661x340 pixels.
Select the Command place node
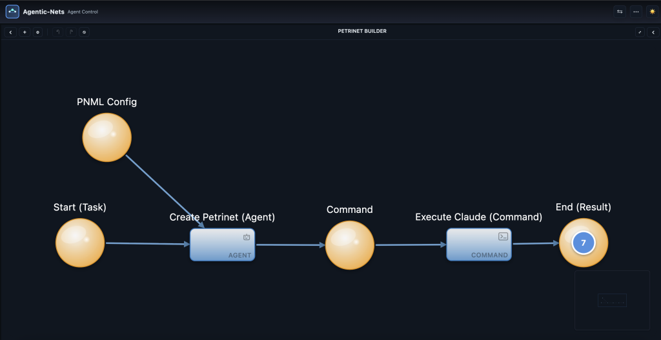point(350,245)
